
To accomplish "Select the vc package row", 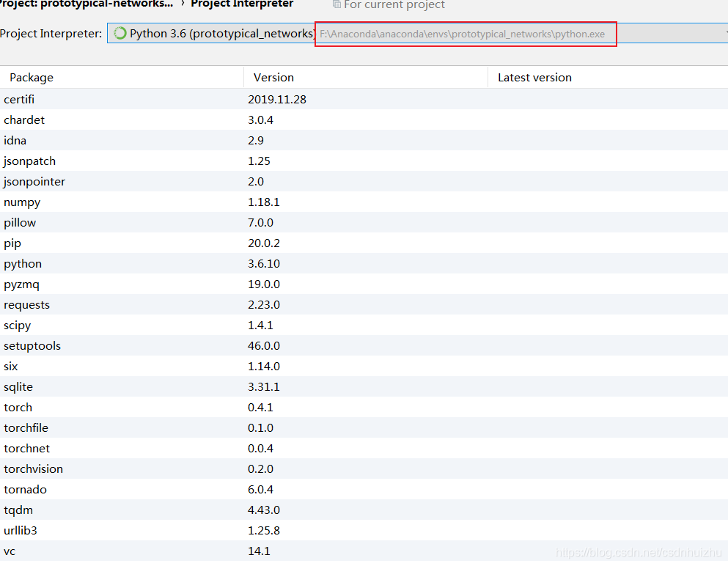I will (364, 551).
